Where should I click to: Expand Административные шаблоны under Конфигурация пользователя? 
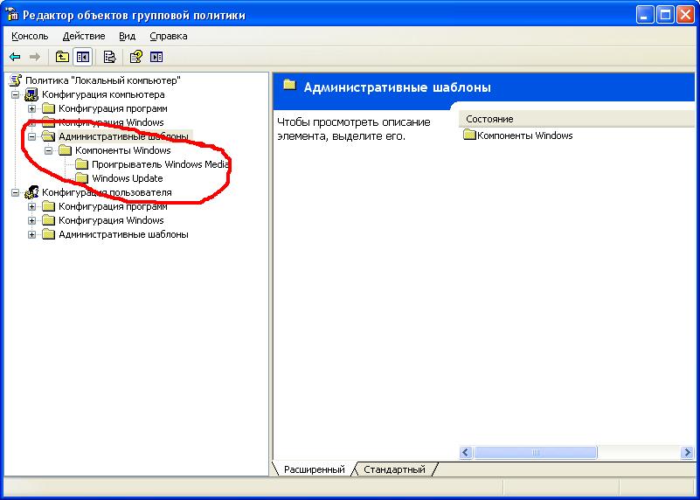(31, 234)
